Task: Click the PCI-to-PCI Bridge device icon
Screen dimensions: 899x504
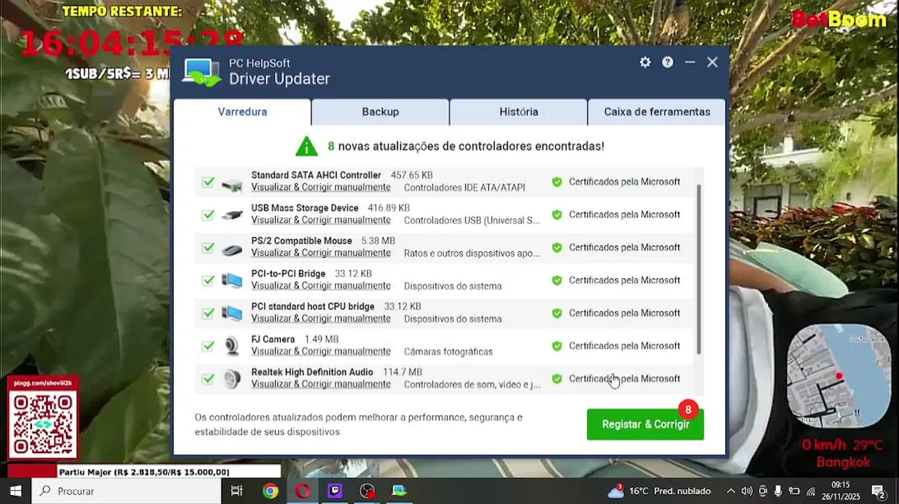Action: point(232,281)
